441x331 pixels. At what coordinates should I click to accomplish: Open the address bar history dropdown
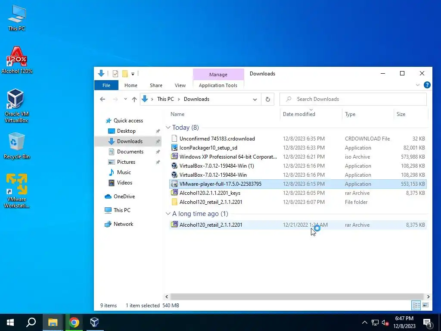click(x=255, y=100)
